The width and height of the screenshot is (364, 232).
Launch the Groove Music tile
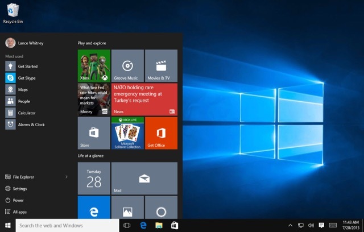point(127,65)
